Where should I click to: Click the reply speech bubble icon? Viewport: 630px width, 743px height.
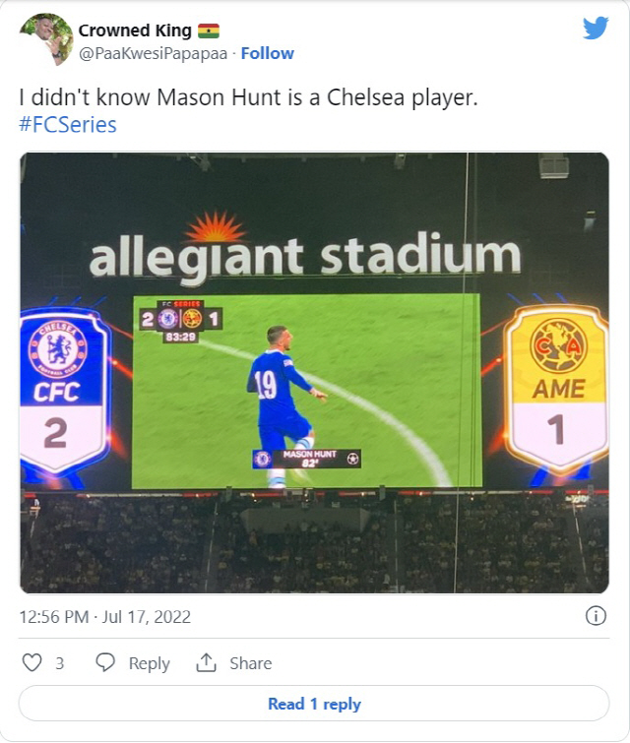tap(105, 663)
